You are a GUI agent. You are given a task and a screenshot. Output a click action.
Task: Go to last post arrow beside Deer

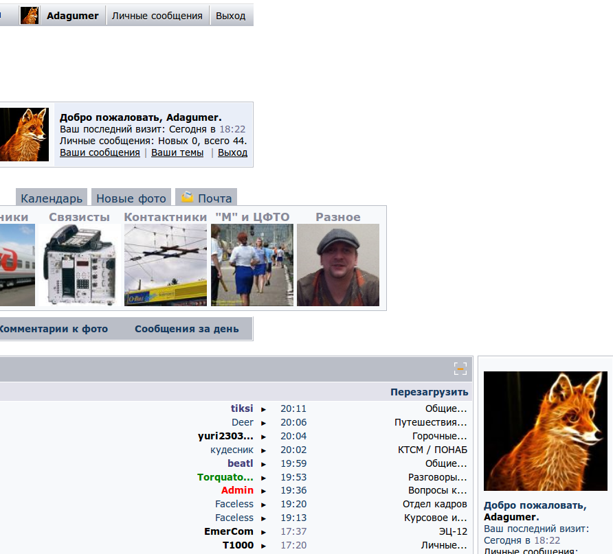click(264, 423)
